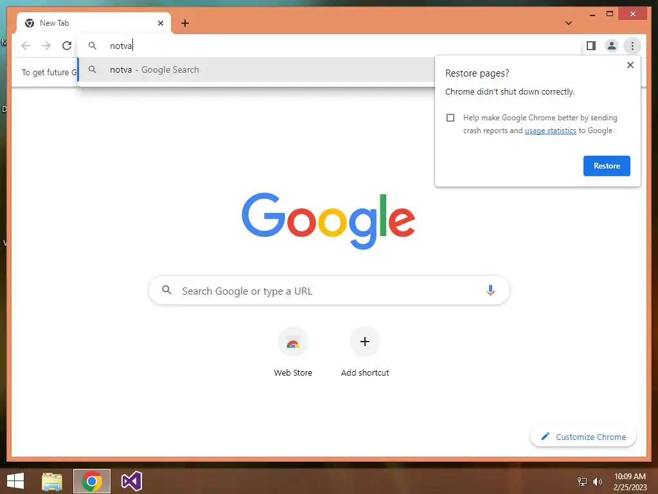Click the Add shortcut tile
The width and height of the screenshot is (658, 494).
(365, 352)
